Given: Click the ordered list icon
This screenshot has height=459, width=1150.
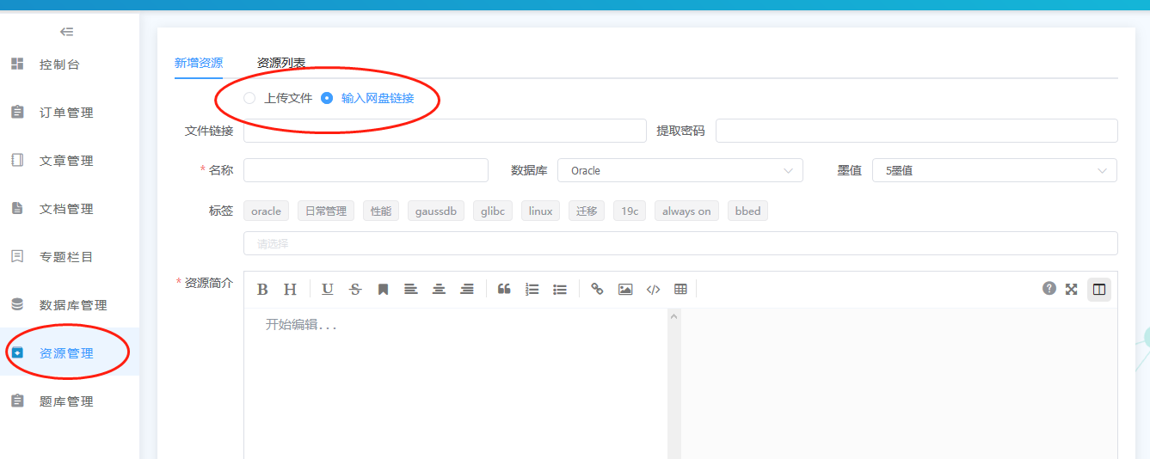Looking at the screenshot, I should click(532, 290).
